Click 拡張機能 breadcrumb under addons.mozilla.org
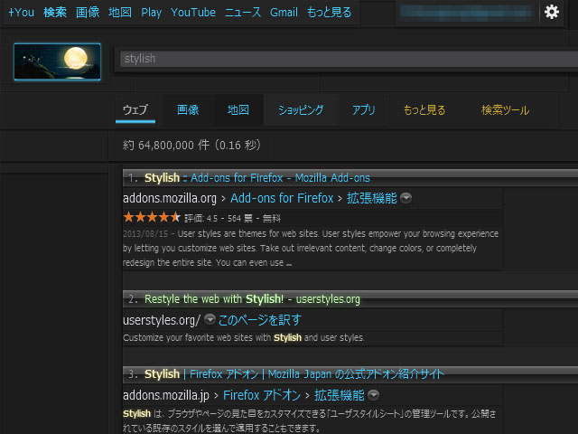 [x=371, y=198]
